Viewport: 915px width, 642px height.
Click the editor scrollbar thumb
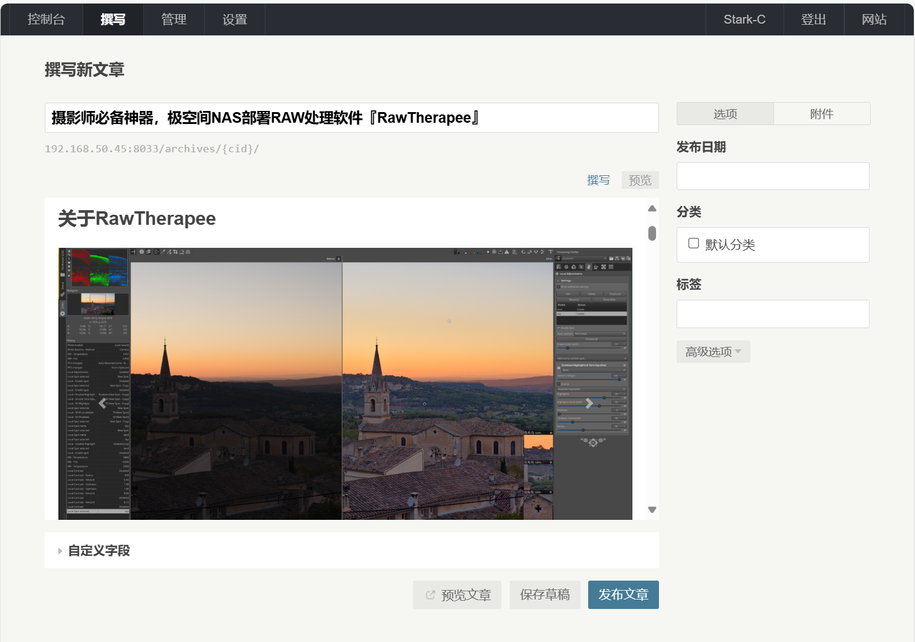coord(652,233)
